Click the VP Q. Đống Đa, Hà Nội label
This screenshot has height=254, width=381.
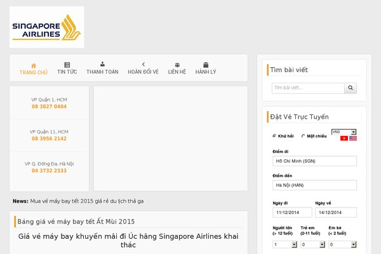49,164
